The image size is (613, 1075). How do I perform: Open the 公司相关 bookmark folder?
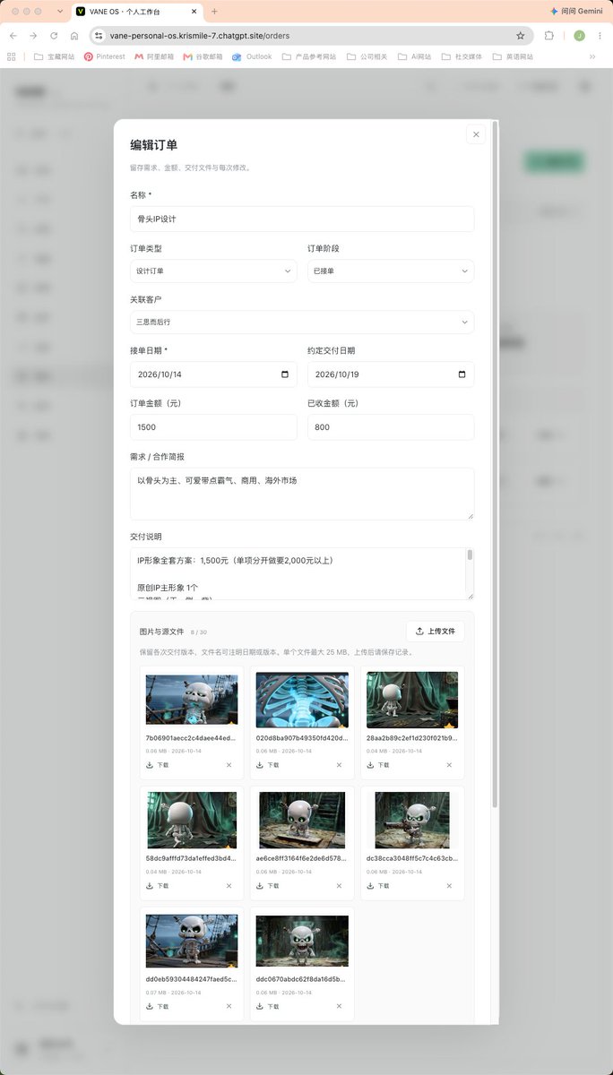(x=366, y=56)
